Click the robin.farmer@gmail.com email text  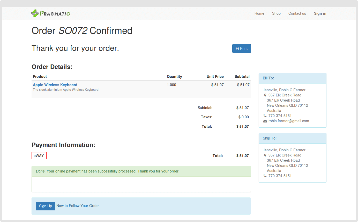click(289, 121)
